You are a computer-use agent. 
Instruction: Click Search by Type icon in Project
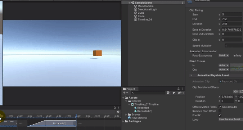click(168, 93)
